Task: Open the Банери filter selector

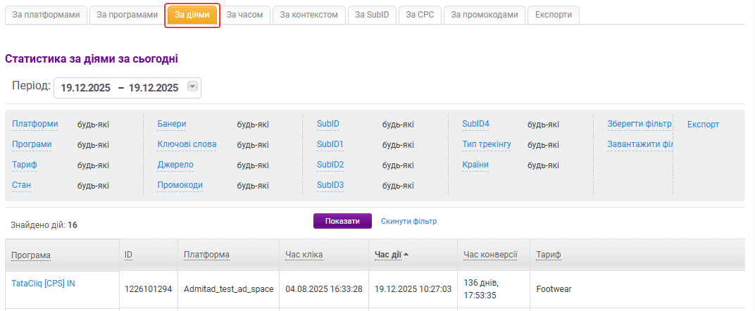Action: pyautogui.click(x=172, y=124)
